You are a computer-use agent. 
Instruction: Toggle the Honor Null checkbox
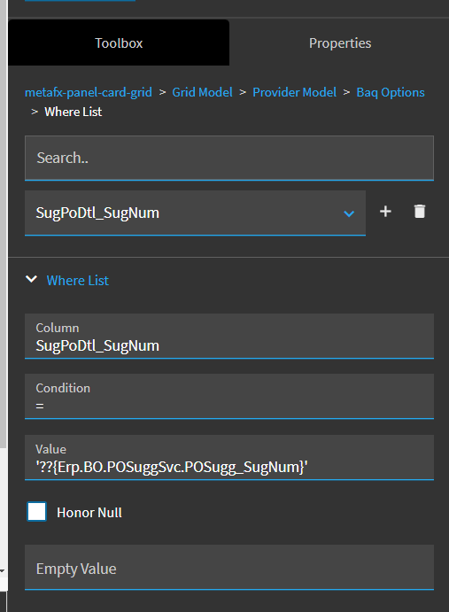(x=36, y=512)
